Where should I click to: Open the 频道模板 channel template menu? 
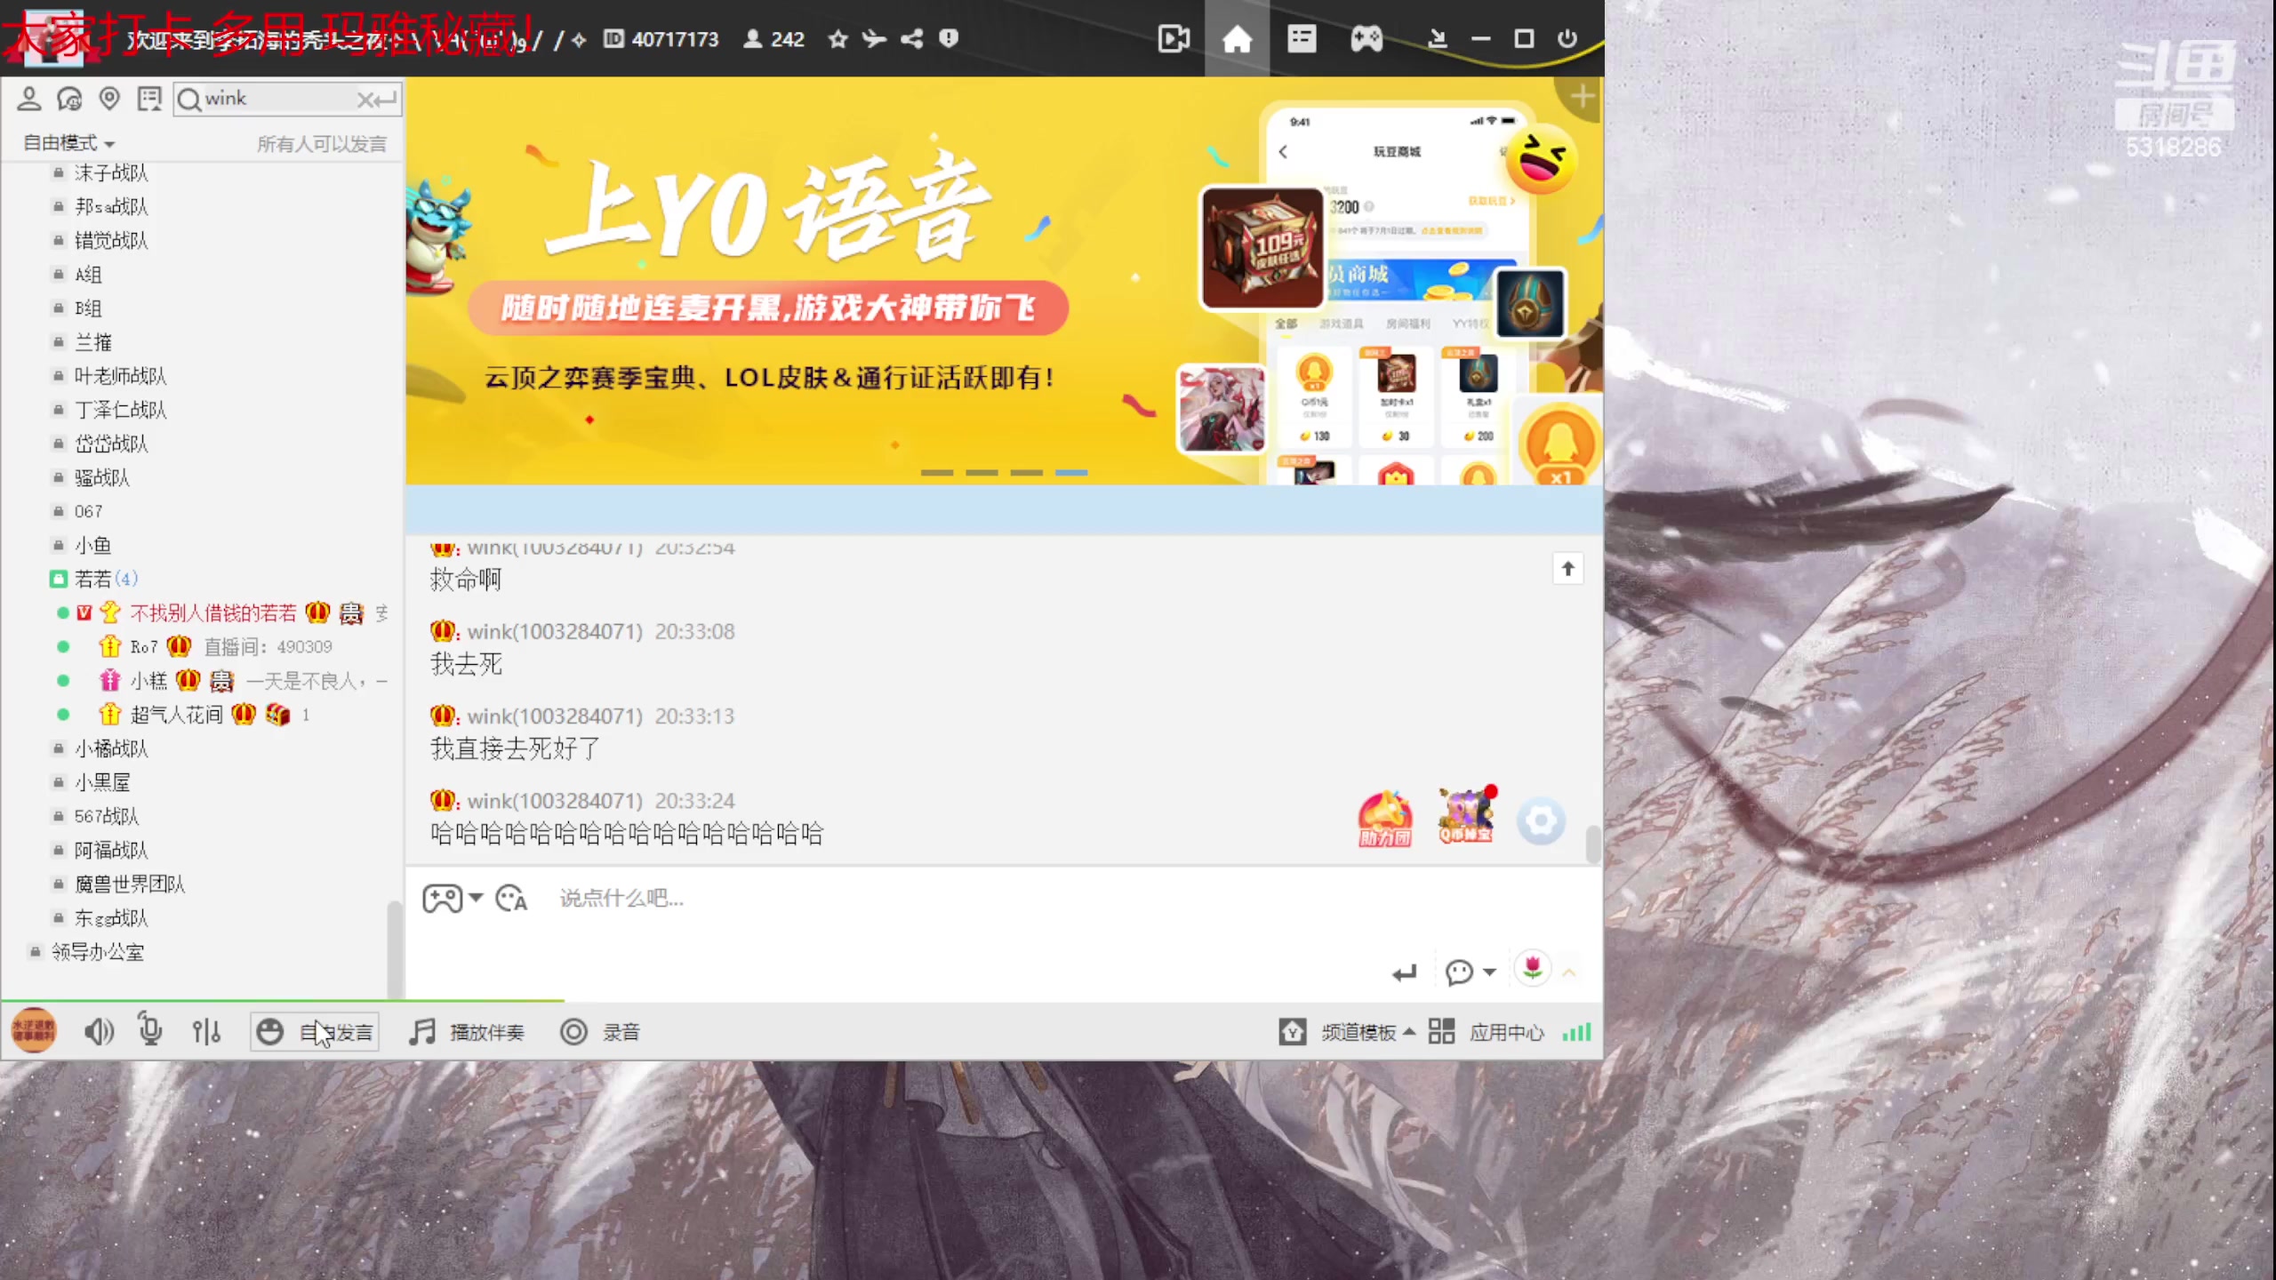coord(1348,1032)
